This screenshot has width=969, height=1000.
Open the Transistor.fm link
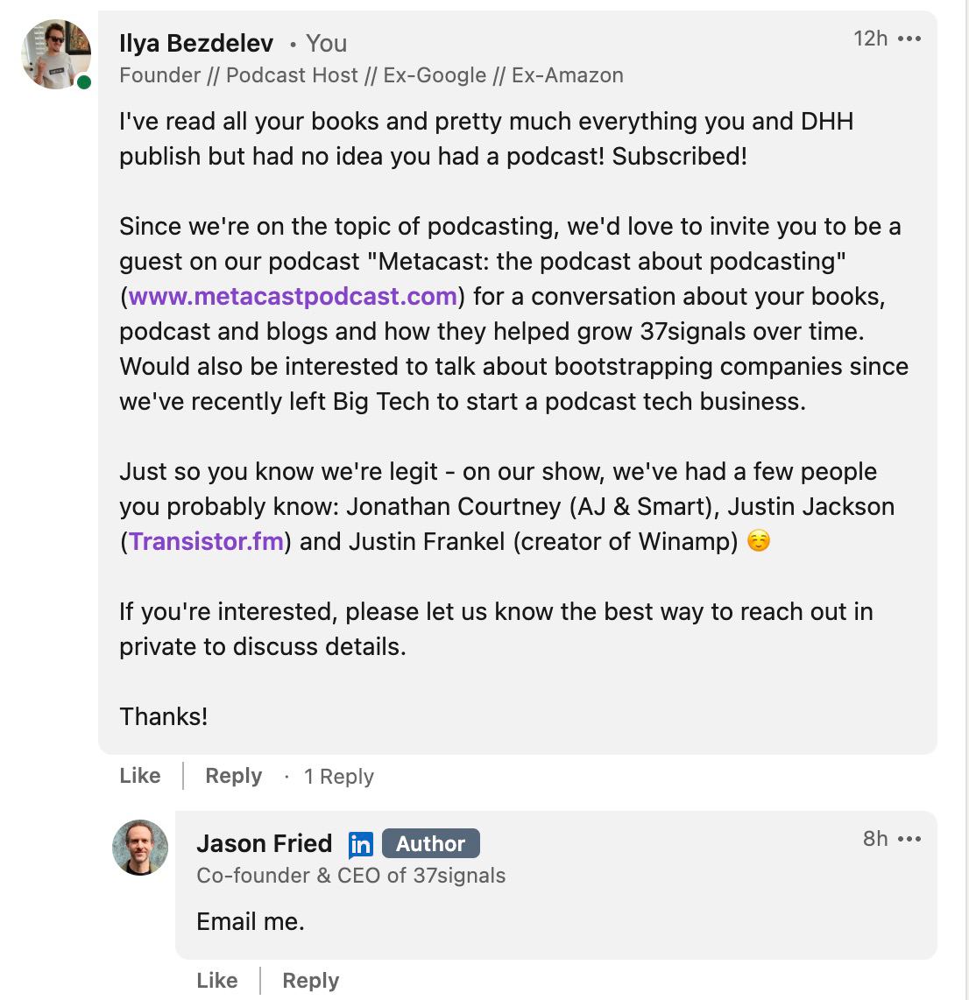click(207, 541)
